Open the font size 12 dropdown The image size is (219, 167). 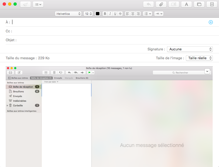point(88,14)
